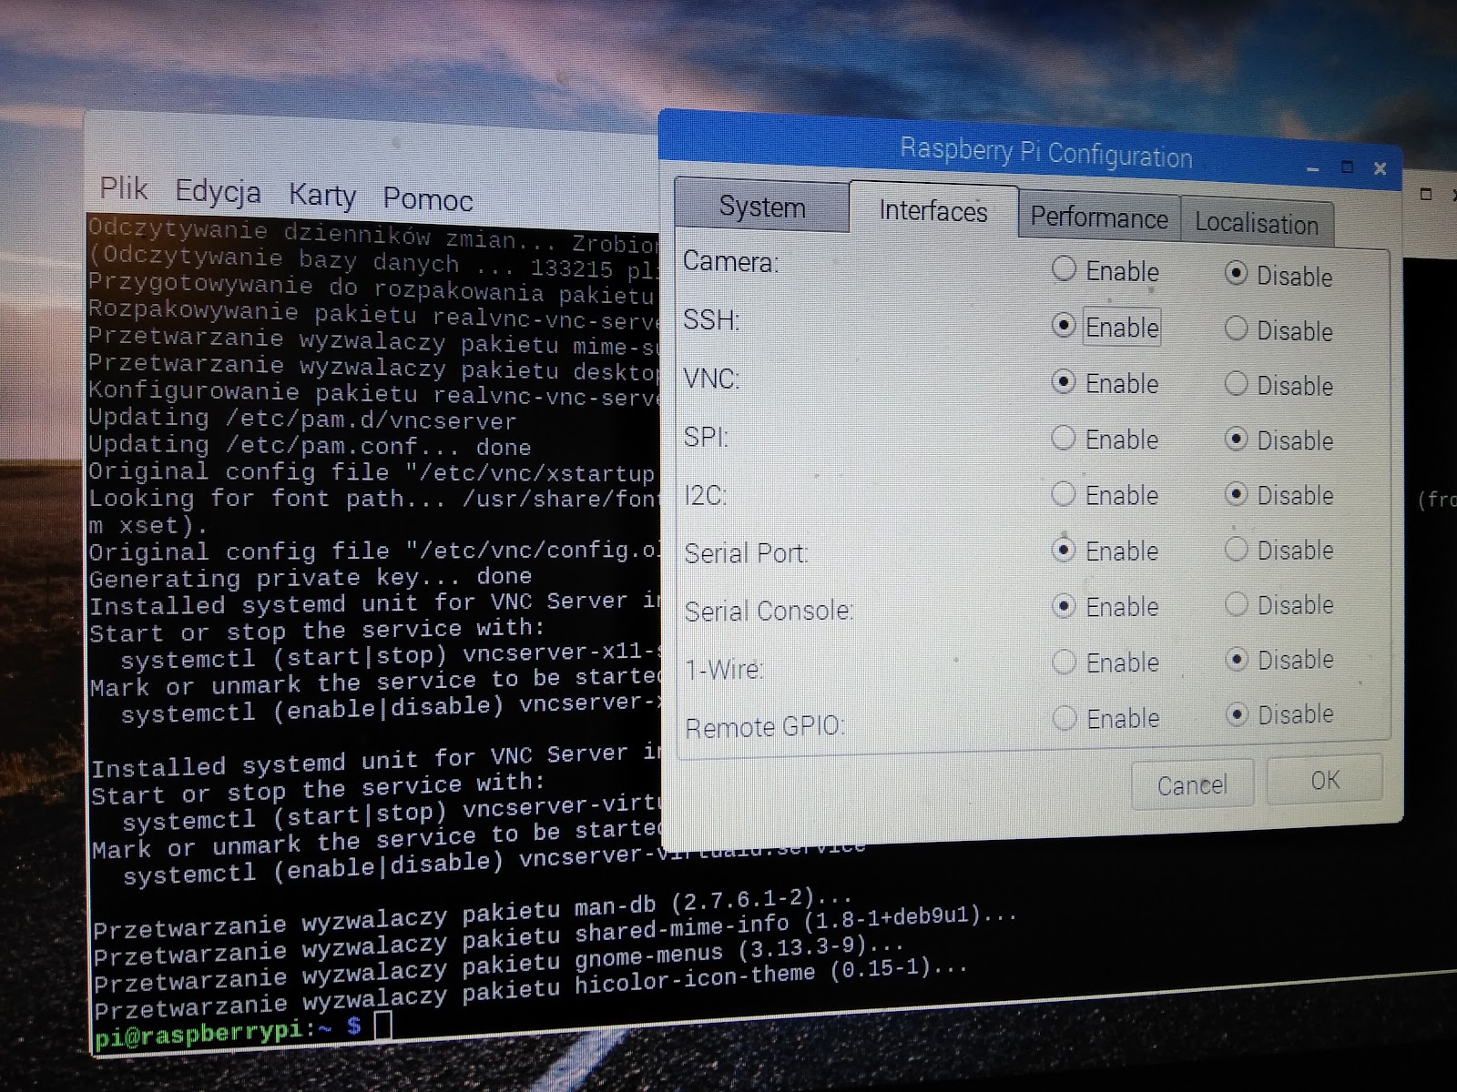Click the '1-Wire:' label
Screen dimensions: 1457x1092
click(725, 669)
